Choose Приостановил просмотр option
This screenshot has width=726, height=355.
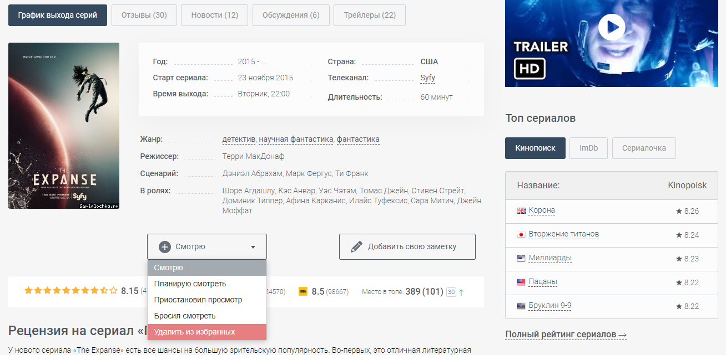pyautogui.click(x=207, y=300)
